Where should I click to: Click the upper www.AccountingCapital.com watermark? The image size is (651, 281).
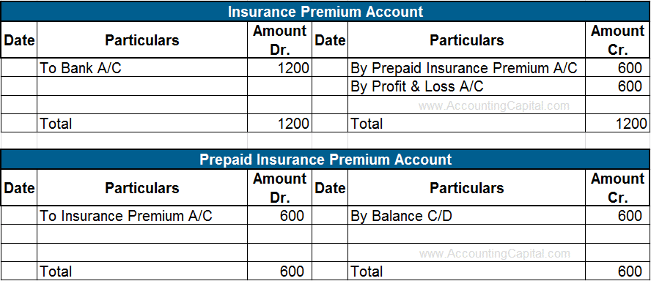pyautogui.click(x=494, y=105)
